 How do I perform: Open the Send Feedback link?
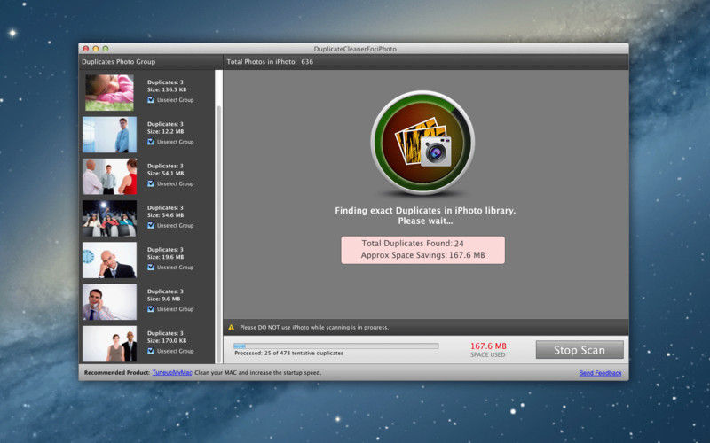point(600,373)
